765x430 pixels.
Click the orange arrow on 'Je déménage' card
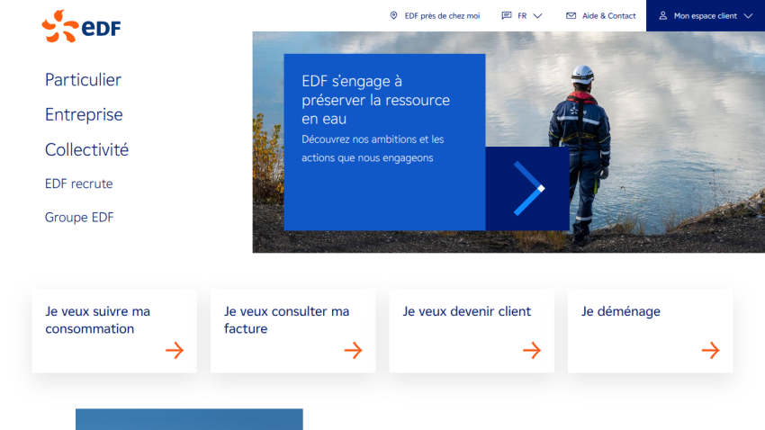coord(710,350)
